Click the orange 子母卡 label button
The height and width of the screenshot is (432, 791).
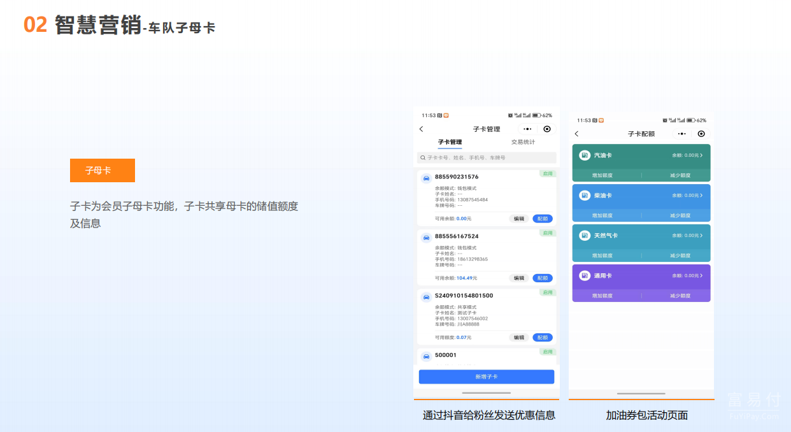[103, 170]
